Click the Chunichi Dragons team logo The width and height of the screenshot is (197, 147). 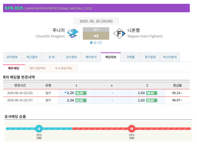pyautogui.click(x=73, y=33)
